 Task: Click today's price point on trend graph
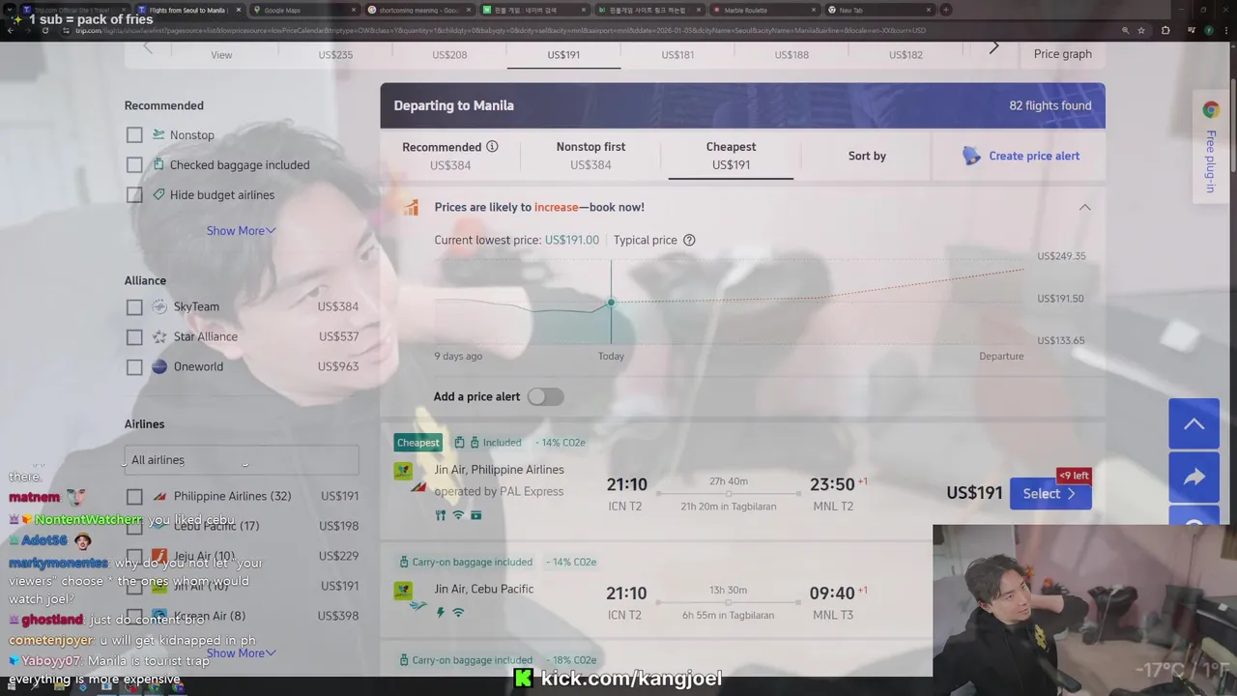611,304
